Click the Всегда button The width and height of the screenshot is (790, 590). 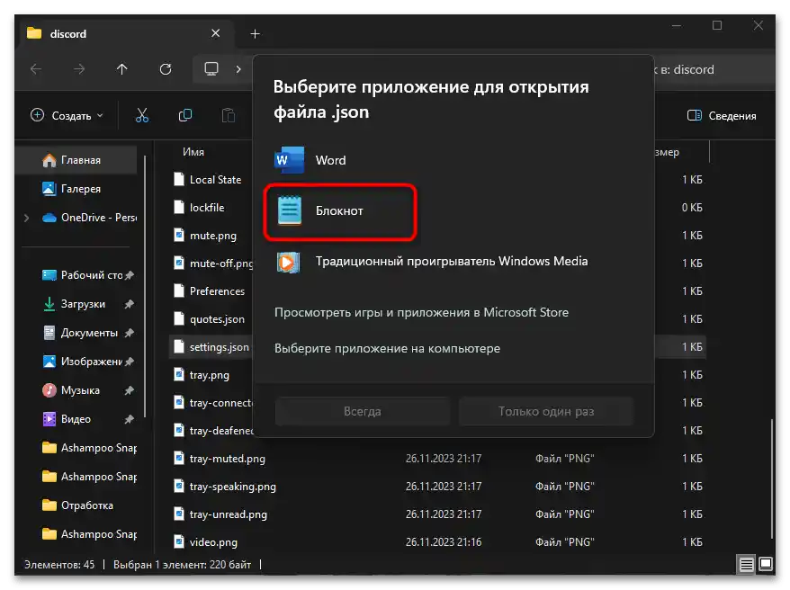click(363, 411)
